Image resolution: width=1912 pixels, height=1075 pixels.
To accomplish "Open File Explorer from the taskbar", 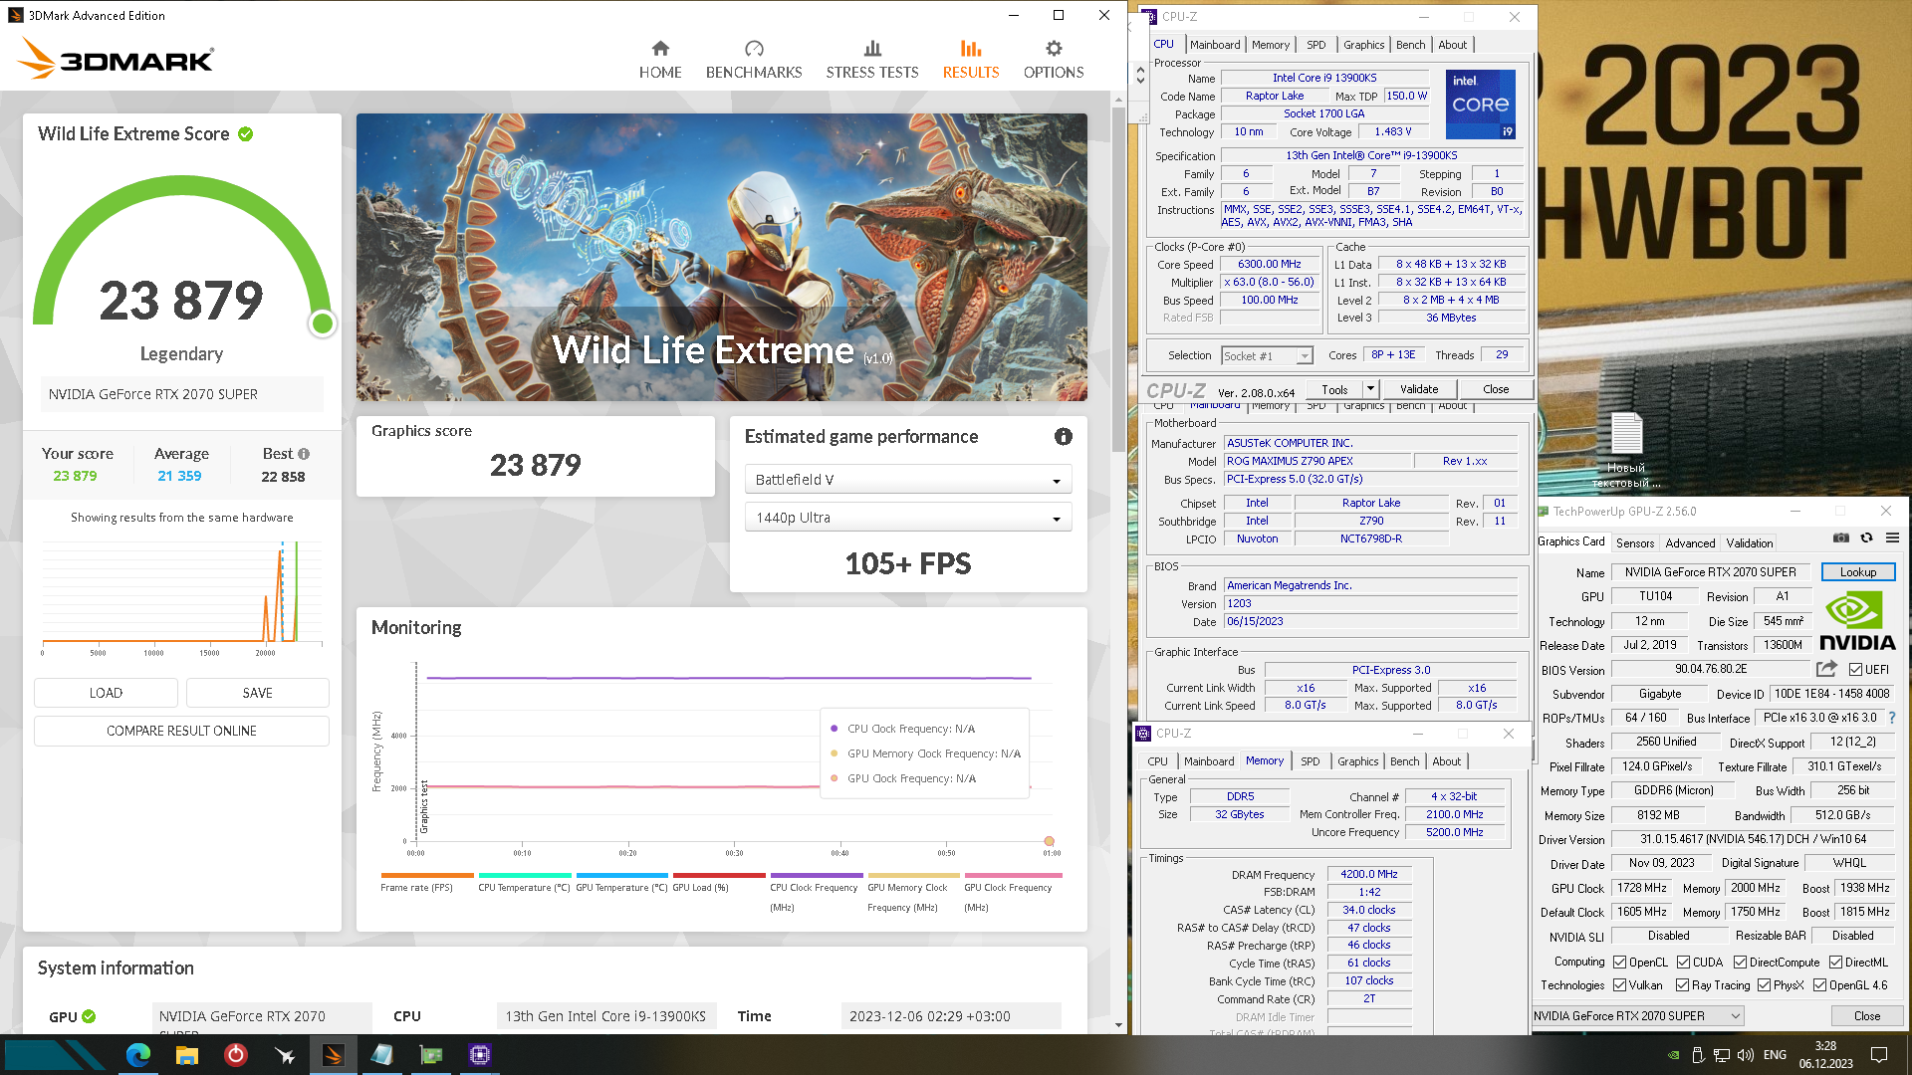I will click(187, 1055).
